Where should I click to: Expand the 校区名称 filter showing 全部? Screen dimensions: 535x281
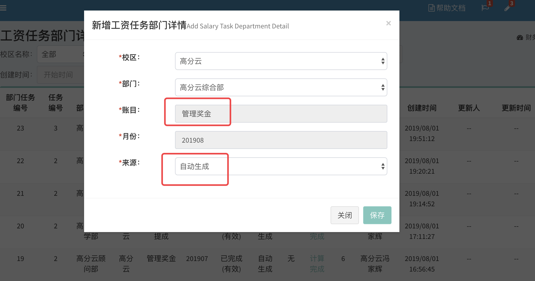(x=61, y=54)
